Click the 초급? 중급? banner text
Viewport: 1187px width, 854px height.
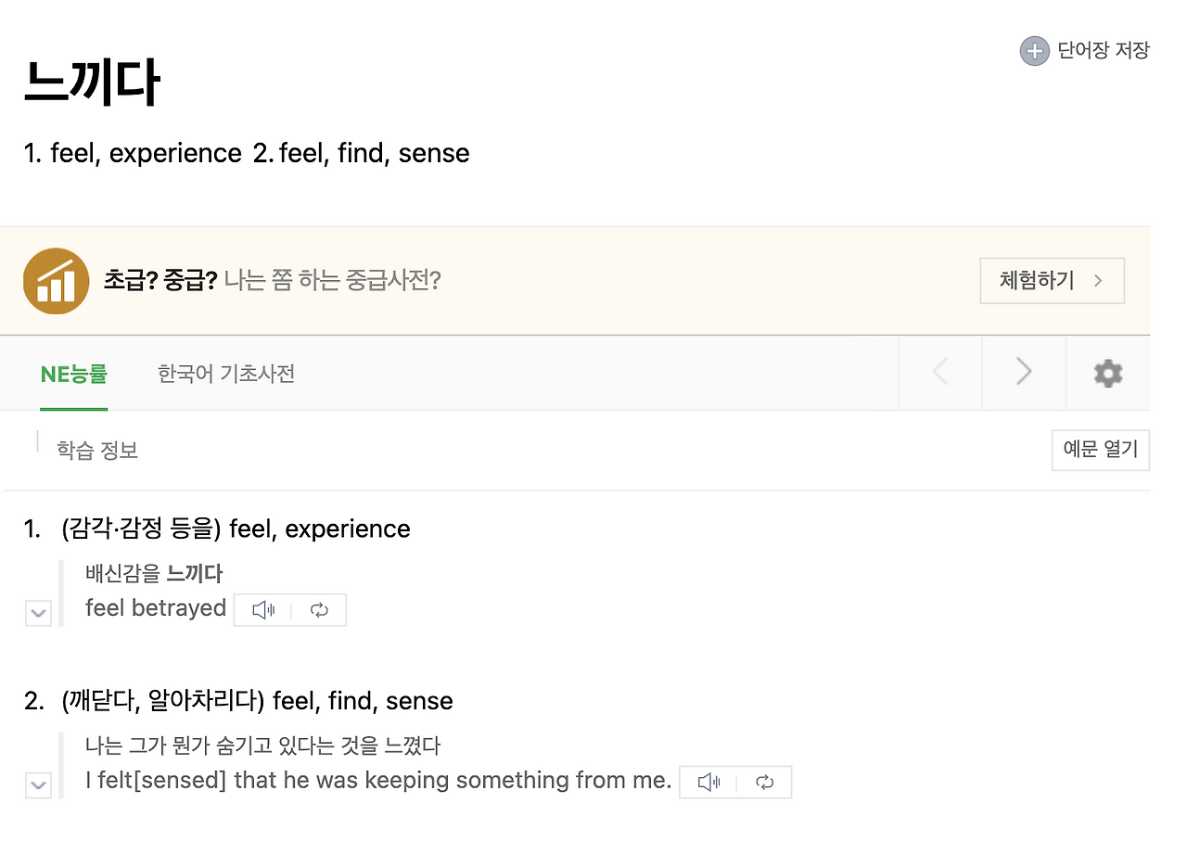coord(160,281)
